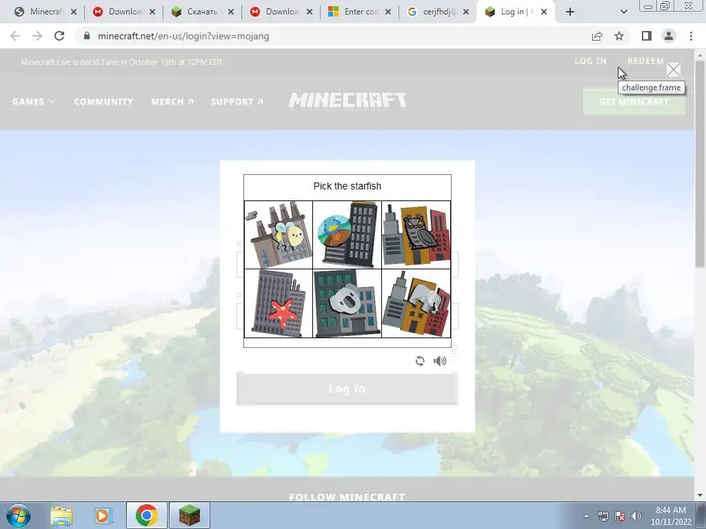Click the dimmed Log in button
Image resolution: width=706 pixels, height=529 pixels.
click(347, 389)
